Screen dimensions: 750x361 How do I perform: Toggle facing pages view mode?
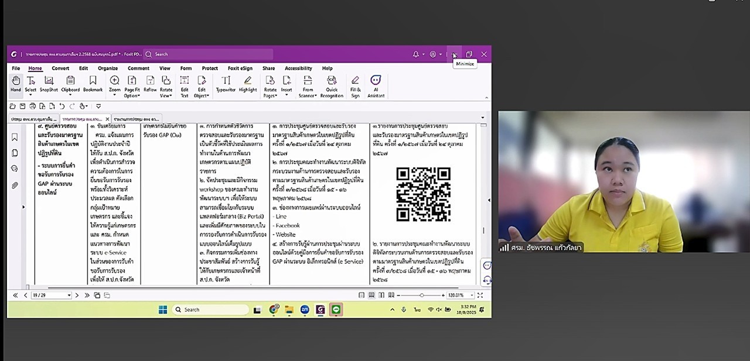[381, 295]
